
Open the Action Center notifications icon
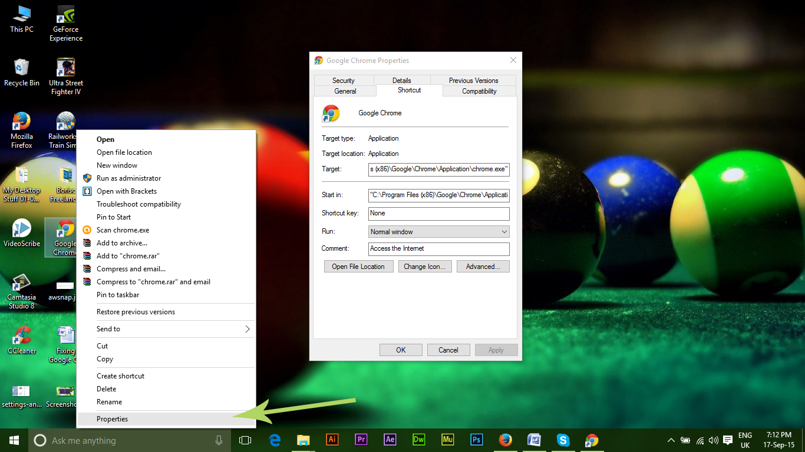click(x=728, y=440)
